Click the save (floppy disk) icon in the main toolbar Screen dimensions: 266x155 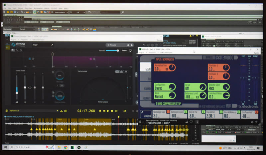tap(15, 12)
